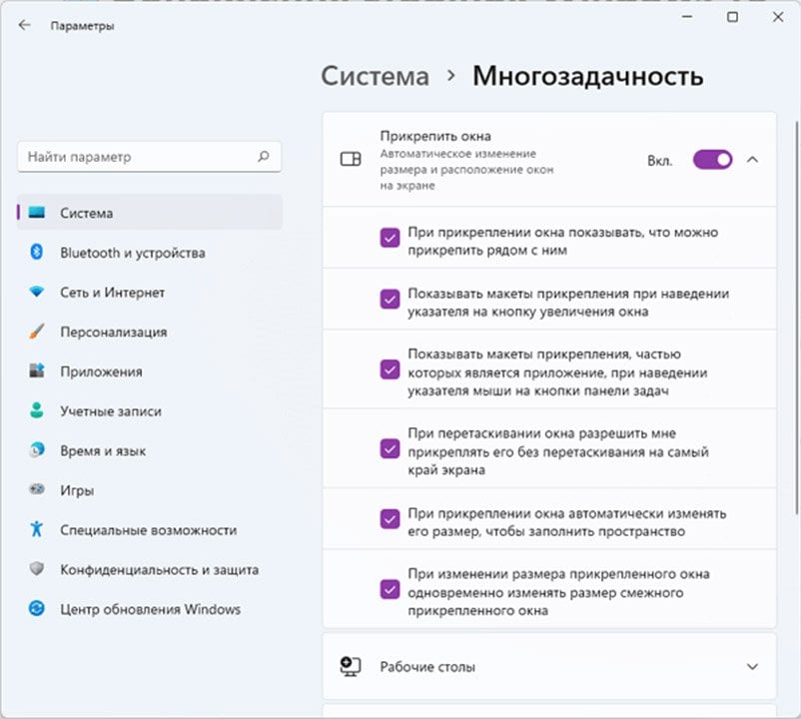Go to Центр обновления Windows
Viewport: 801px width, 719px height.
(x=150, y=609)
